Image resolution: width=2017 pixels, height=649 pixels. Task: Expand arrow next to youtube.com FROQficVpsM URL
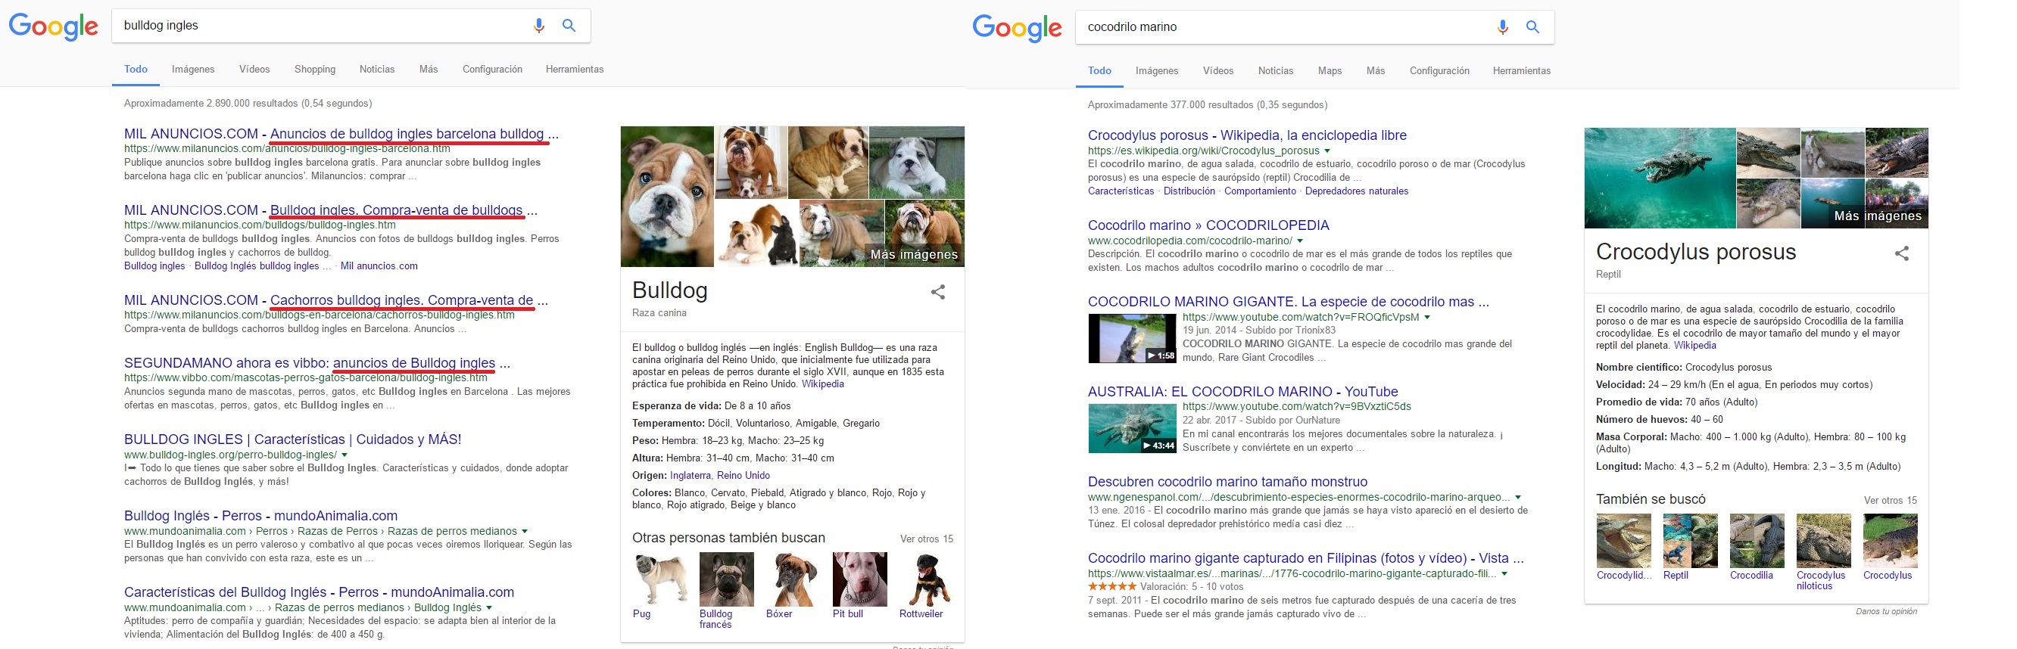[1426, 318]
